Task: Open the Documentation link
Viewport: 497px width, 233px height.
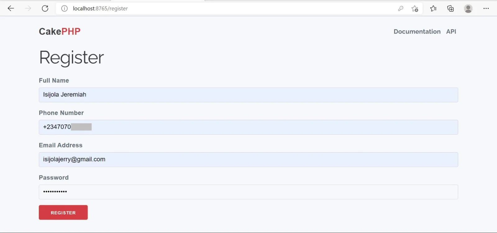Action: pyautogui.click(x=417, y=31)
